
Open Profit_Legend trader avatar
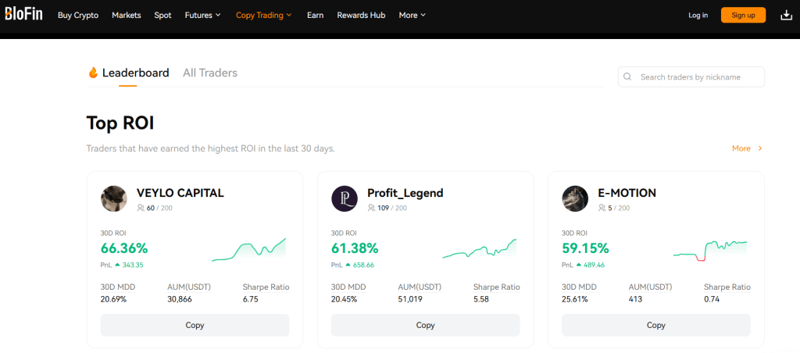tap(345, 199)
